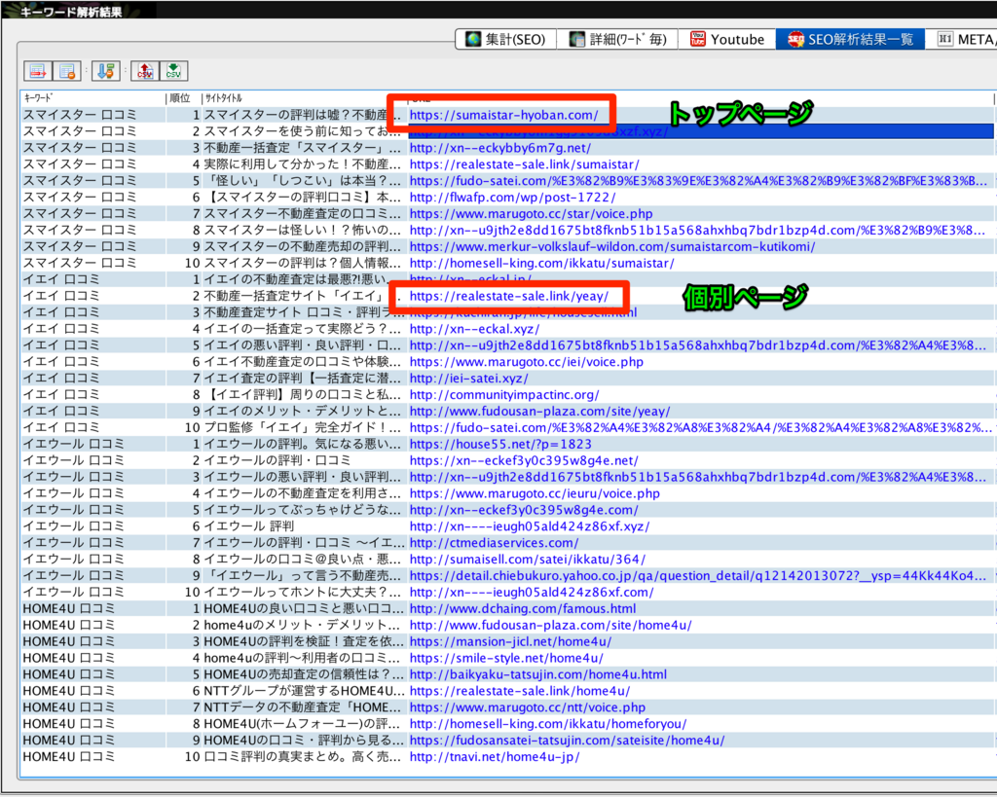The width and height of the screenshot is (997, 797).
Task: Select title 'イエウール 評判' in rank 6 row
Action: 248,526
